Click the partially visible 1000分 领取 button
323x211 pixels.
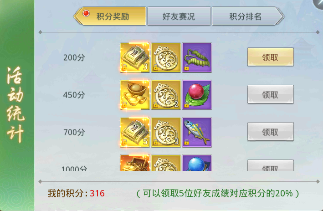coord(270,165)
